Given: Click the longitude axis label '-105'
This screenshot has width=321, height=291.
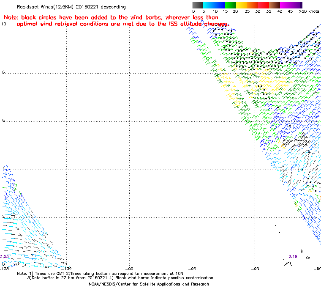Looking at the screenshot, I should click(x=5, y=269).
